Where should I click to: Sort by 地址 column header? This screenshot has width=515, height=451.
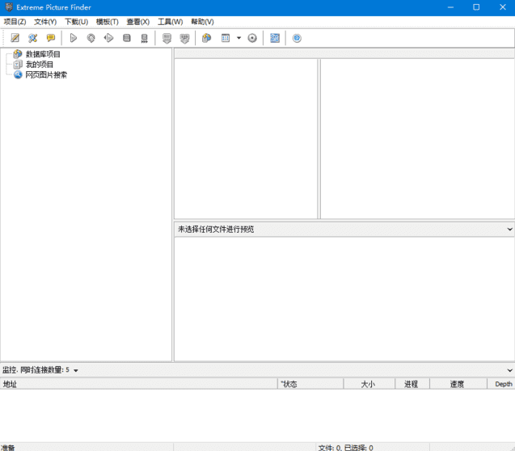pyautogui.click(x=10, y=384)
